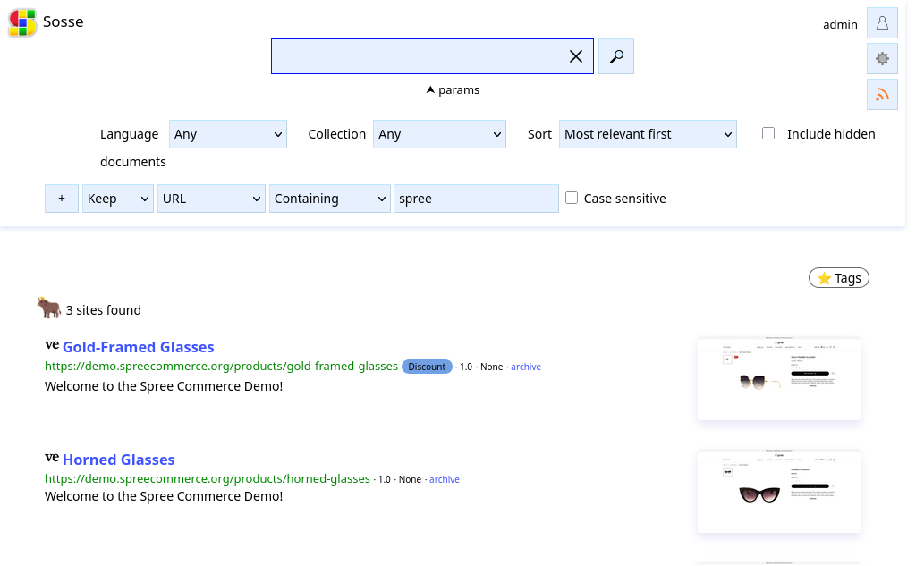Open the user profile icon
Screen dimensions: 916x566
[x=882, y=22]
